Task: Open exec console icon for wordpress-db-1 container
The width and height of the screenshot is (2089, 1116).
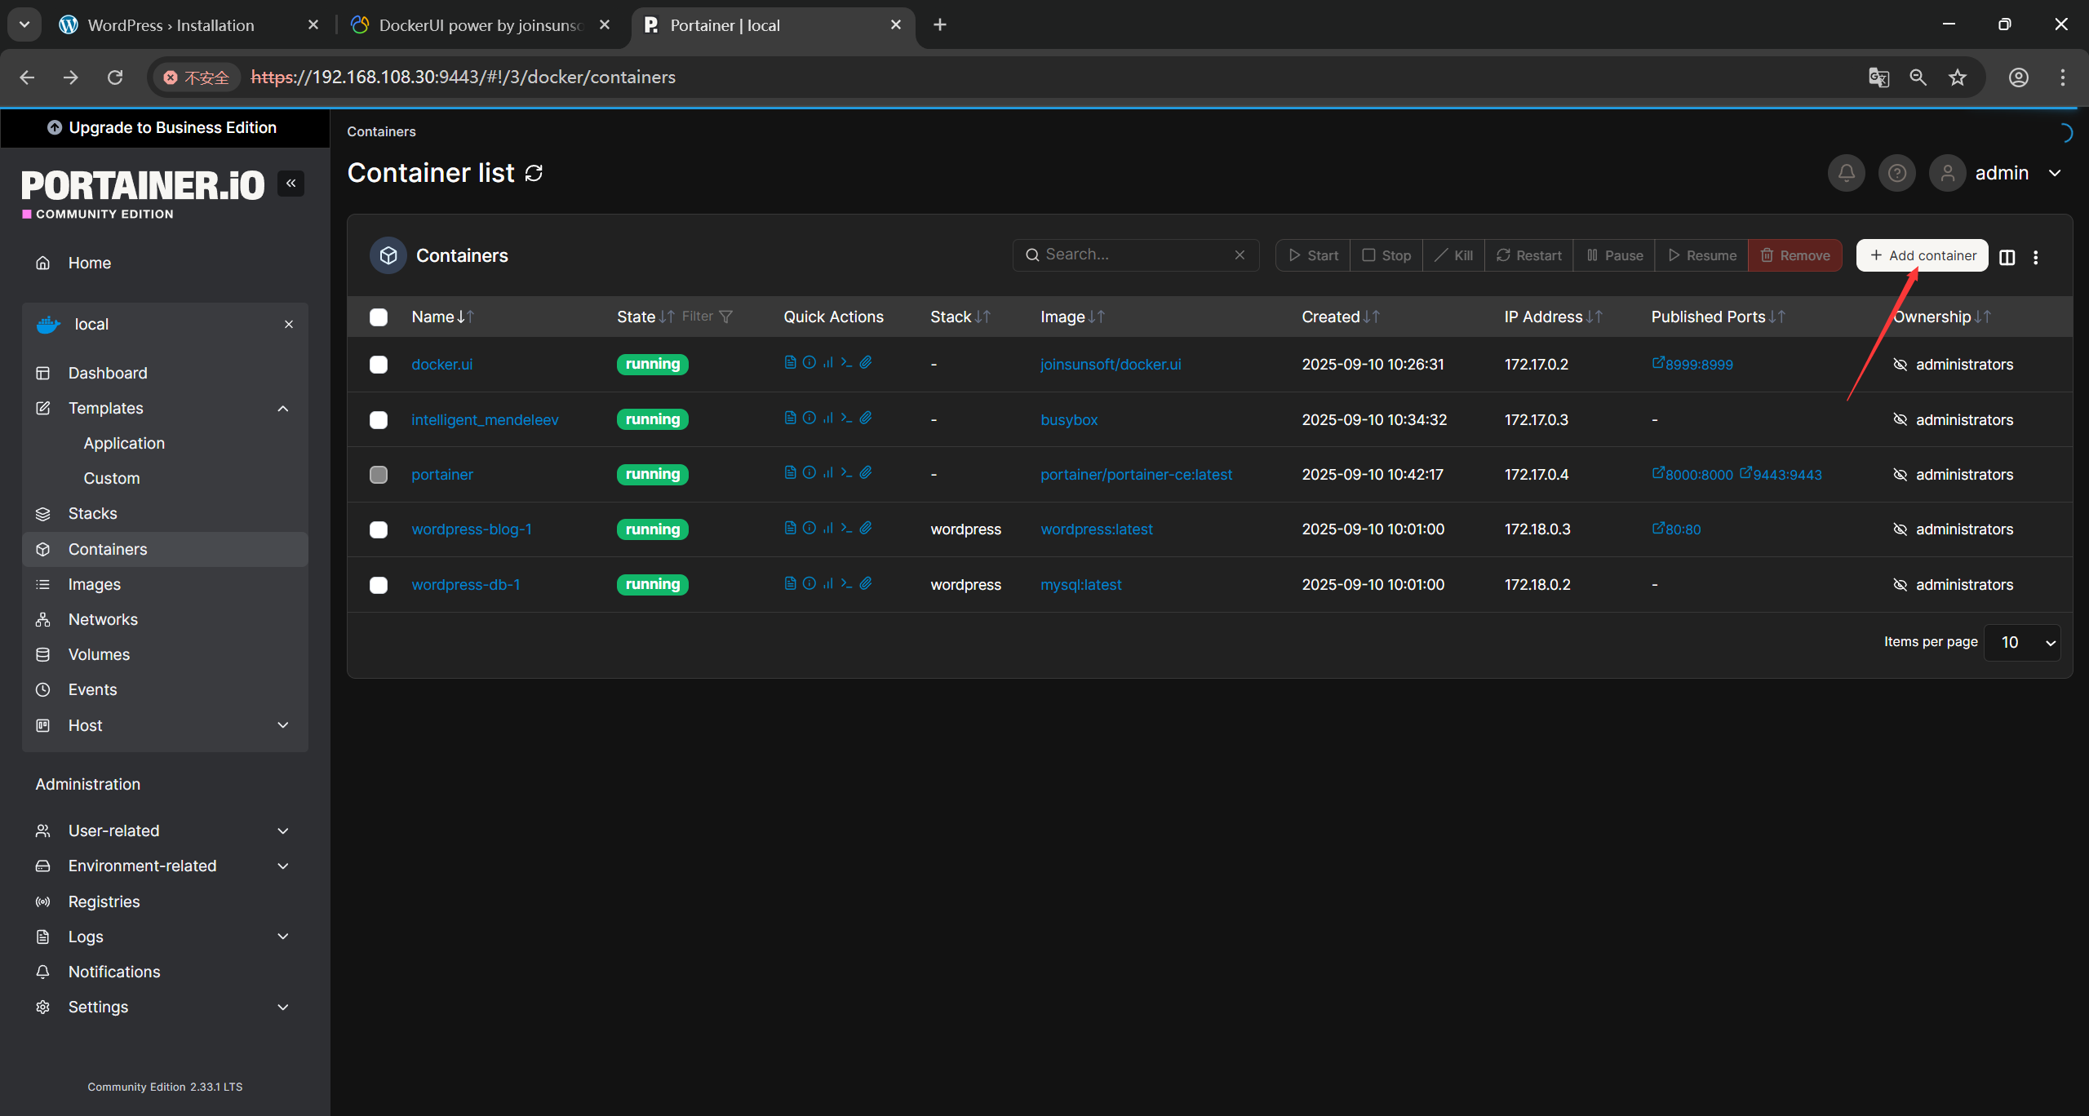Action: pos(846,583)
